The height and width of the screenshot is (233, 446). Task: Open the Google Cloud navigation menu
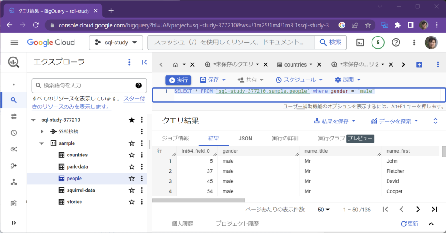[x=14, y=42]
